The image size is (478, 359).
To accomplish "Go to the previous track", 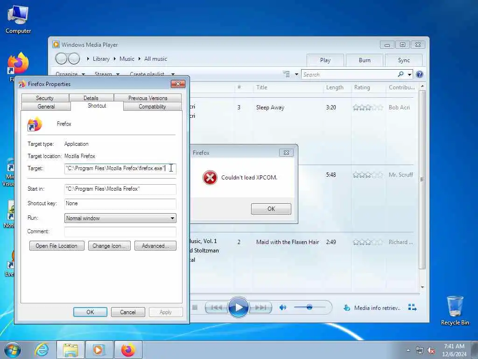I will pyautogui.click(x=217, y=308).
